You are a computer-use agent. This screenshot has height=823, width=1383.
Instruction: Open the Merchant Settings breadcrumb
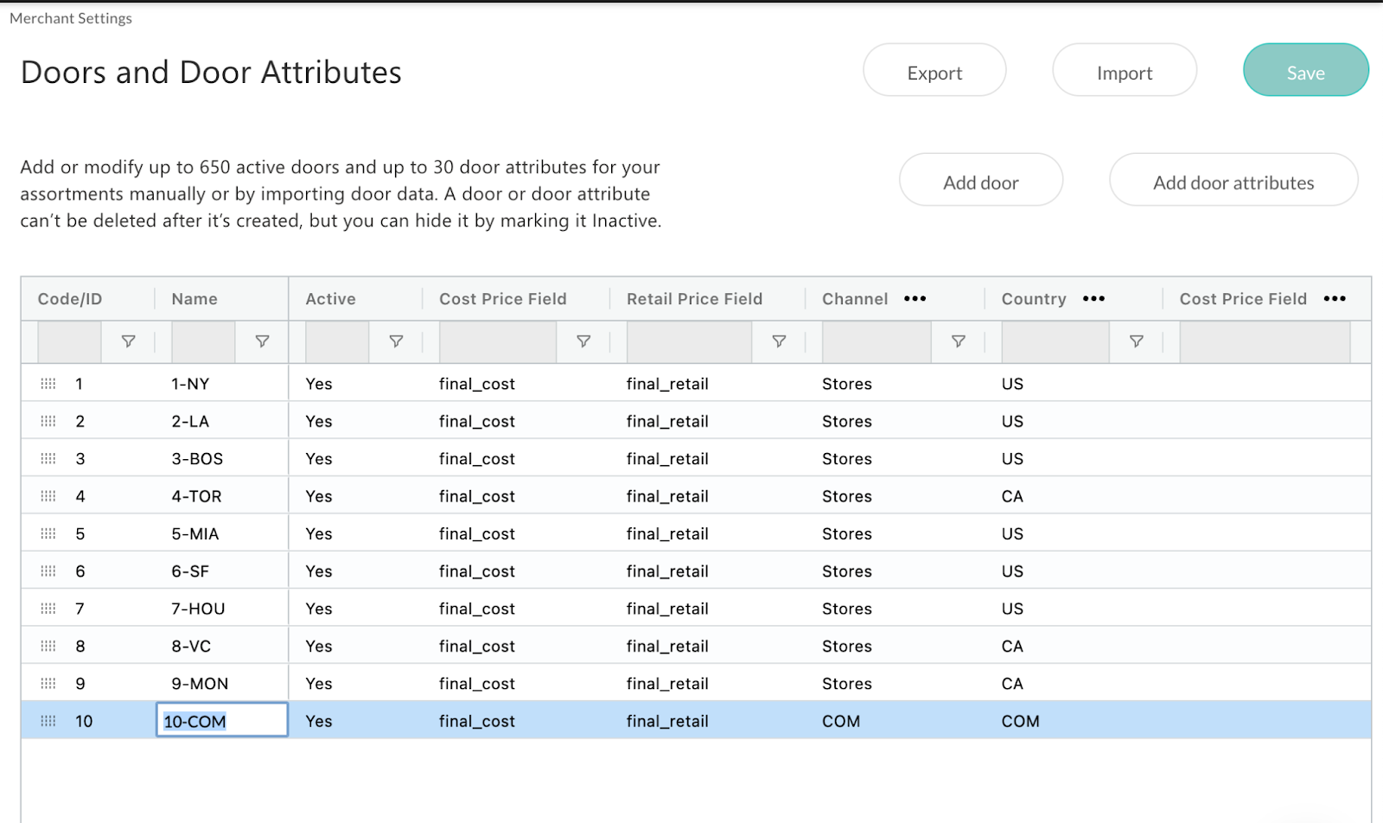pos(71,18)
